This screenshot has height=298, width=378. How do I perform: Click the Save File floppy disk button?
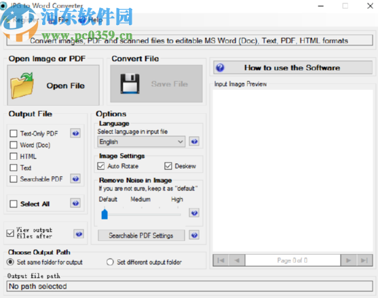click(x=156, y=84)
